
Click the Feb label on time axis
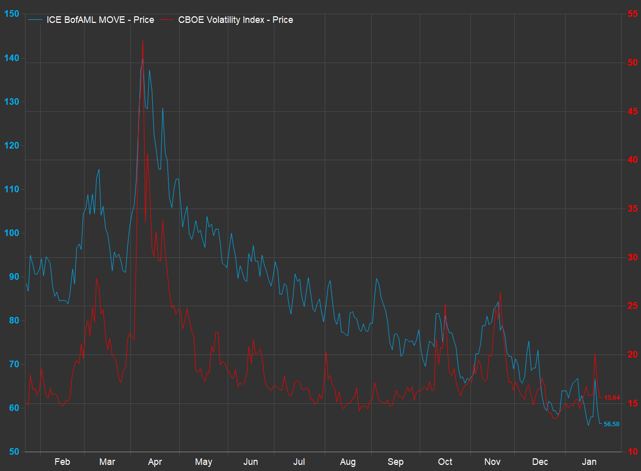click(62, 462)
